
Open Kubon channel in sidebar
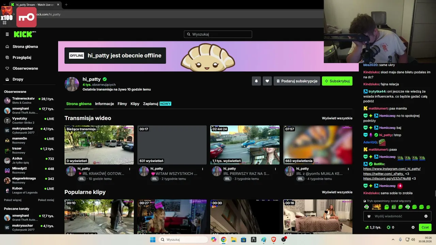pyautogui.click(x=29, y=190)
